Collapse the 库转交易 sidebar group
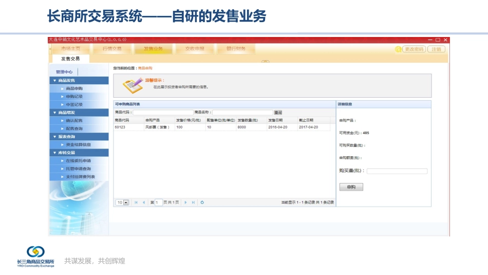The image size is (488, 275). [x=79, y=153]
